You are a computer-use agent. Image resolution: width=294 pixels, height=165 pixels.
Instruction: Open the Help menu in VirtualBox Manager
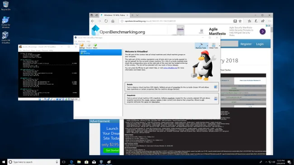88,41
